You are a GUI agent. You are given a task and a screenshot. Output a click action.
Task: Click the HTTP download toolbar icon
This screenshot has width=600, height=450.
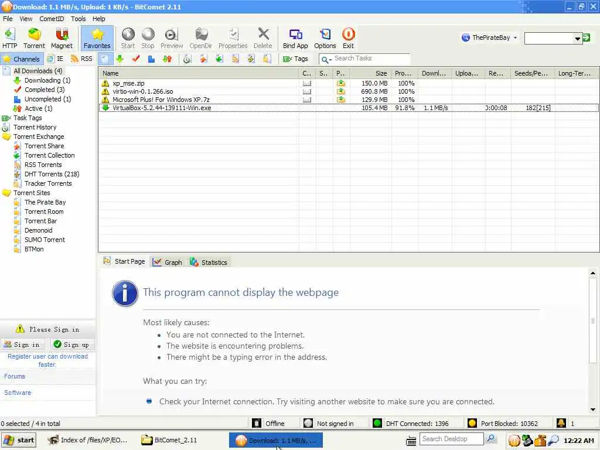[9, 38]
